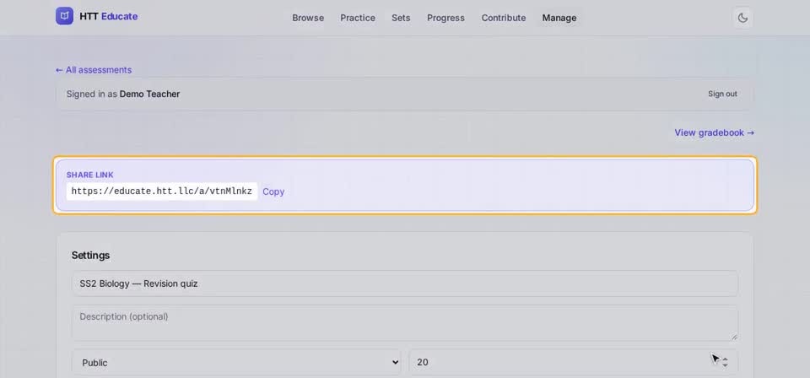Go back to All assessments
The image size is (810, 378).
click(x=94, y=70)
